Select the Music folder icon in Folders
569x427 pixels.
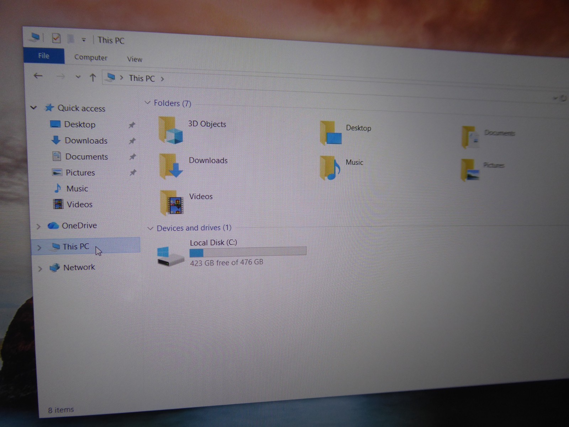pyautogui.click(x=330, y=168)
